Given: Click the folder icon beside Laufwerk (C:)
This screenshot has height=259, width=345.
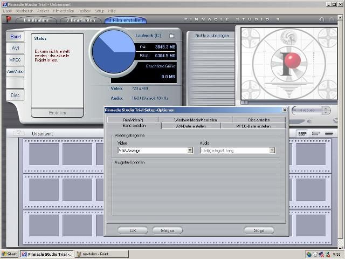Looking at the screenshot, I should point(171,36).
